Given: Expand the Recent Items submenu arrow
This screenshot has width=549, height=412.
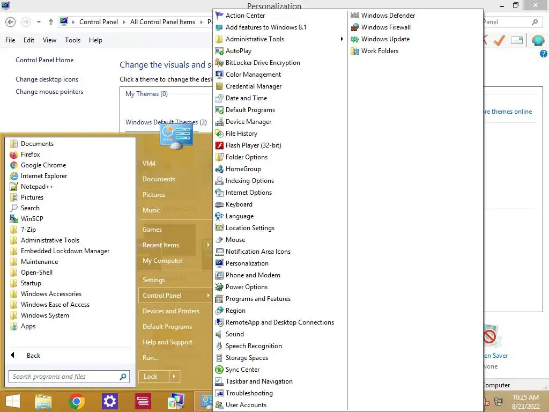Looking at the screenshot, I should [x=208, y=245].
